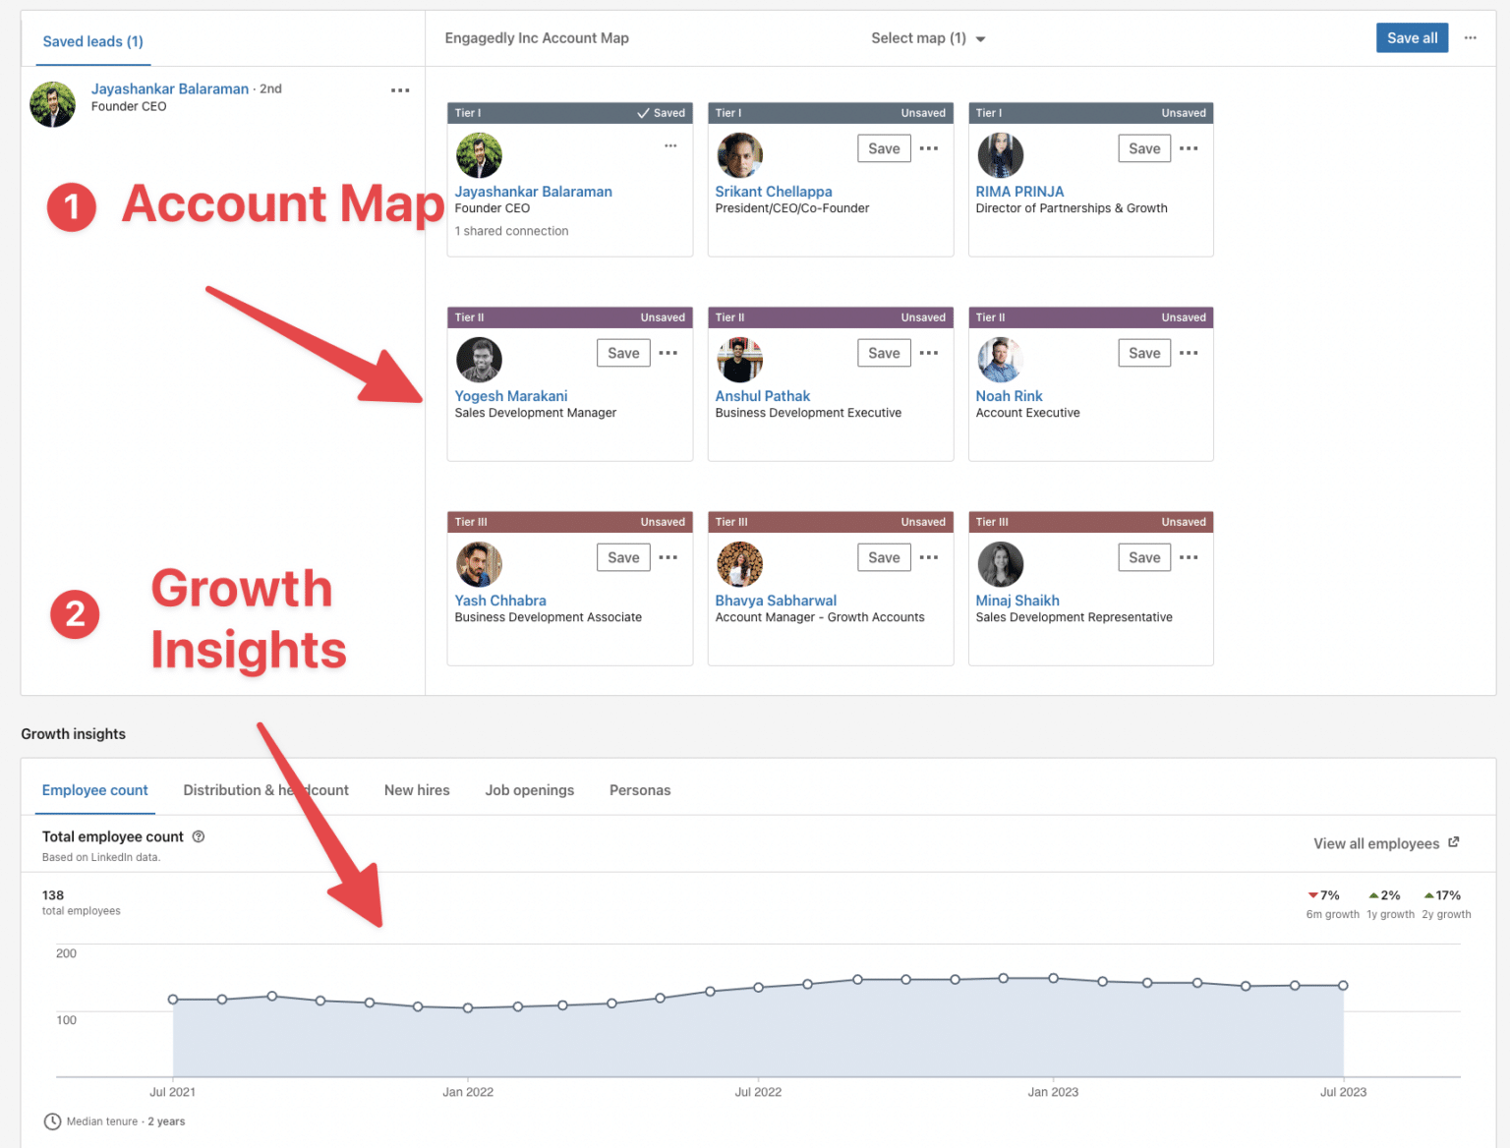The height and width of the screenshot is (1148, 1510).
Task: Open the three-dot menu beside Save all
Action: [x=1471, y=37]
